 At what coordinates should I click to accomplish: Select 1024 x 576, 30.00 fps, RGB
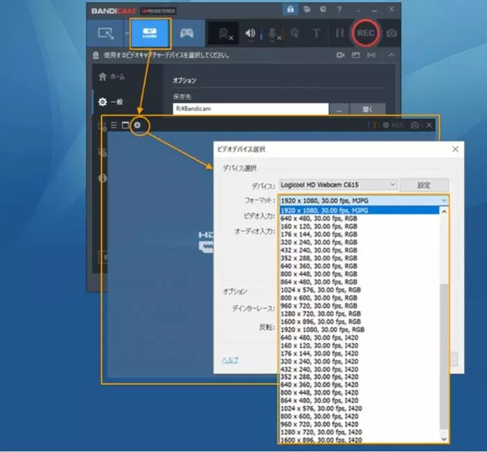[x=360, y=290]
